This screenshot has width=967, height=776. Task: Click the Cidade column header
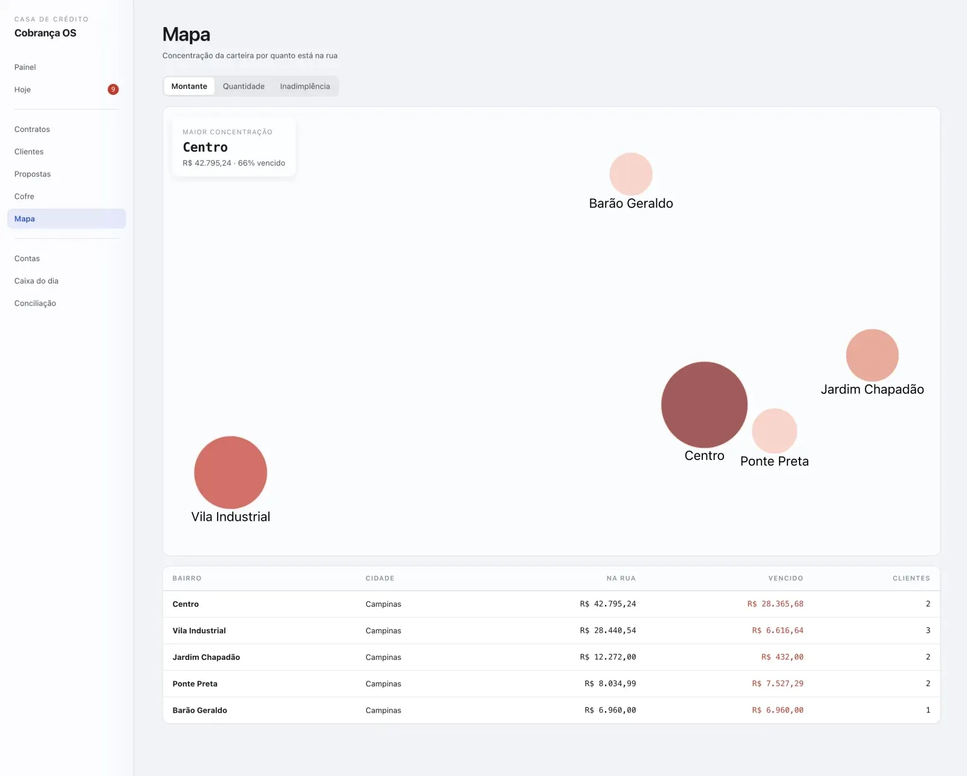(380, 578)
